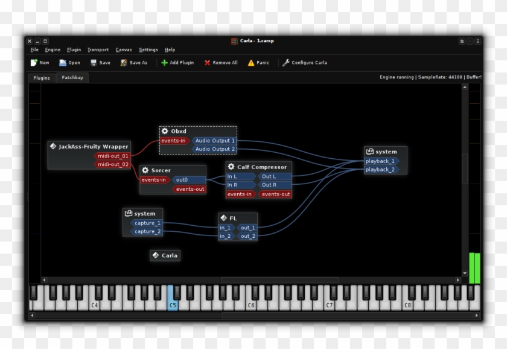The image size is (507, 349).
Task: Open a project via the Open icon
Action: pos(63,63)
